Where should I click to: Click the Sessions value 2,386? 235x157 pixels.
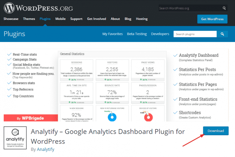76,69
